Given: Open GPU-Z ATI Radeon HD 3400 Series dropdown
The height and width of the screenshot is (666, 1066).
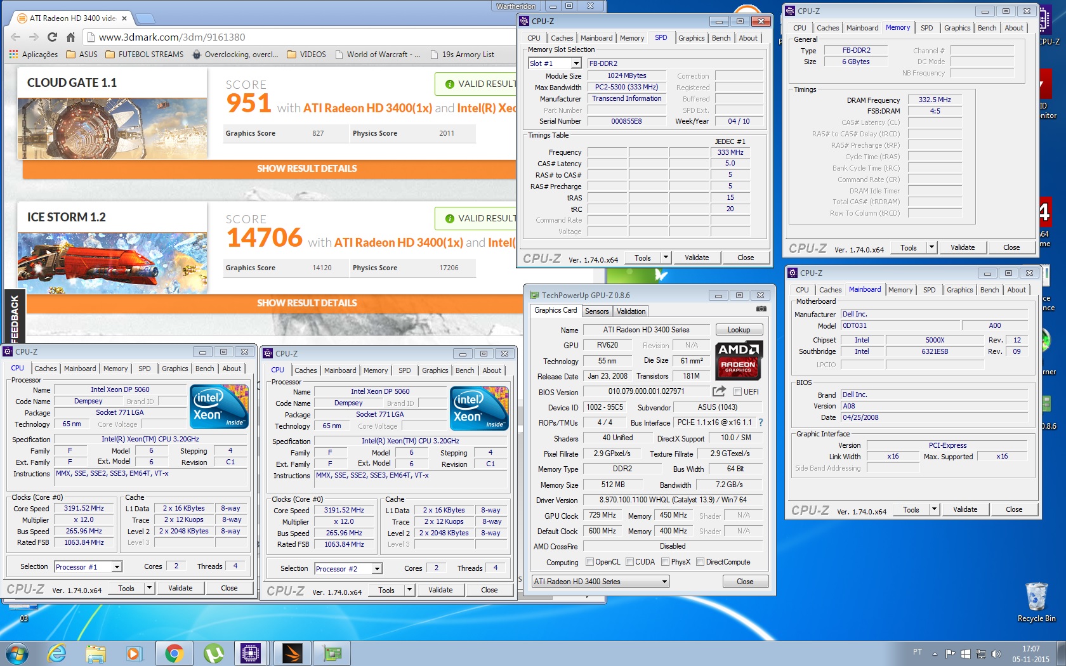Looking at the screenshot, I should pyautogui.click(x=600, y=582).
